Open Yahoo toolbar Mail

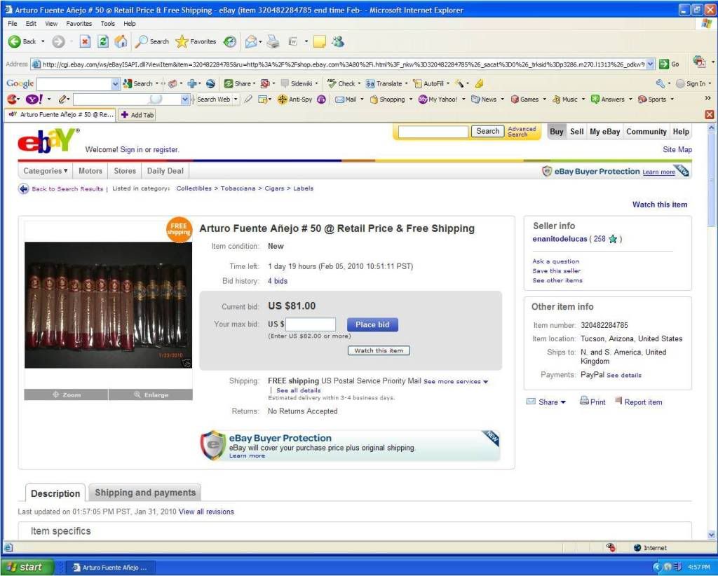[346, 100]
